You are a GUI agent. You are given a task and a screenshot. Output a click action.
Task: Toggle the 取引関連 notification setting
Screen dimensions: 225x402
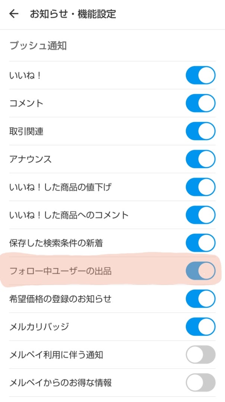tap(201, 131)
